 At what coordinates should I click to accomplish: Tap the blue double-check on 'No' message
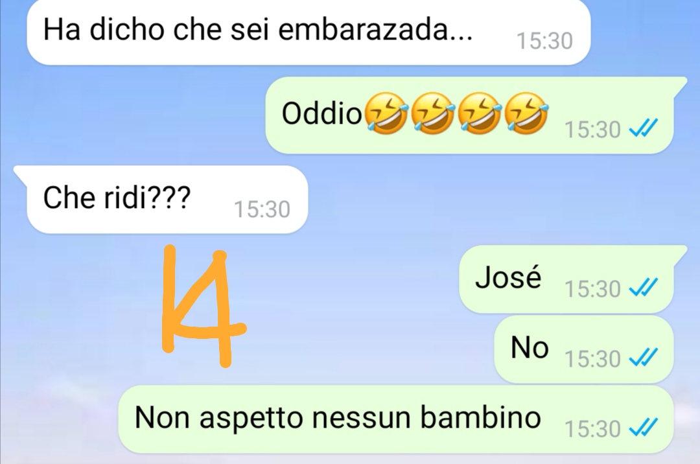(644, 358)
